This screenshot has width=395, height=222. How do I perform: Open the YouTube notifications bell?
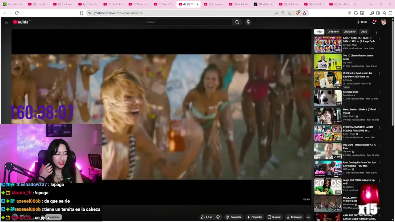point(374,22)
